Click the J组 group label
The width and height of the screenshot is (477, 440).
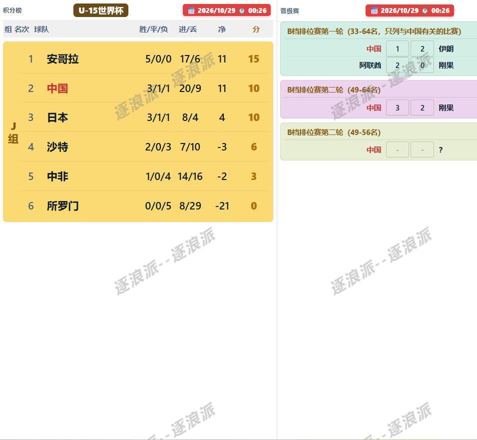click(13, 133)
